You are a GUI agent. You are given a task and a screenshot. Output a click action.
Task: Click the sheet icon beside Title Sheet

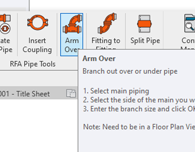pos(71,93)
